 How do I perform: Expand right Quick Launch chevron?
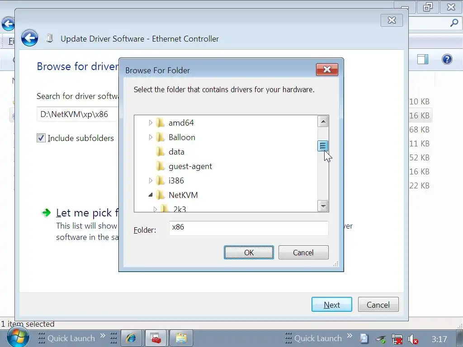(x=350, y=336)
